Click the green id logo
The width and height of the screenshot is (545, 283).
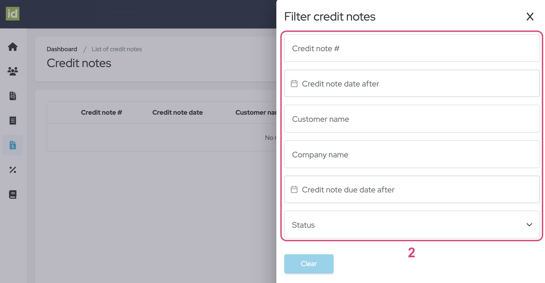(x=13, y=14)
